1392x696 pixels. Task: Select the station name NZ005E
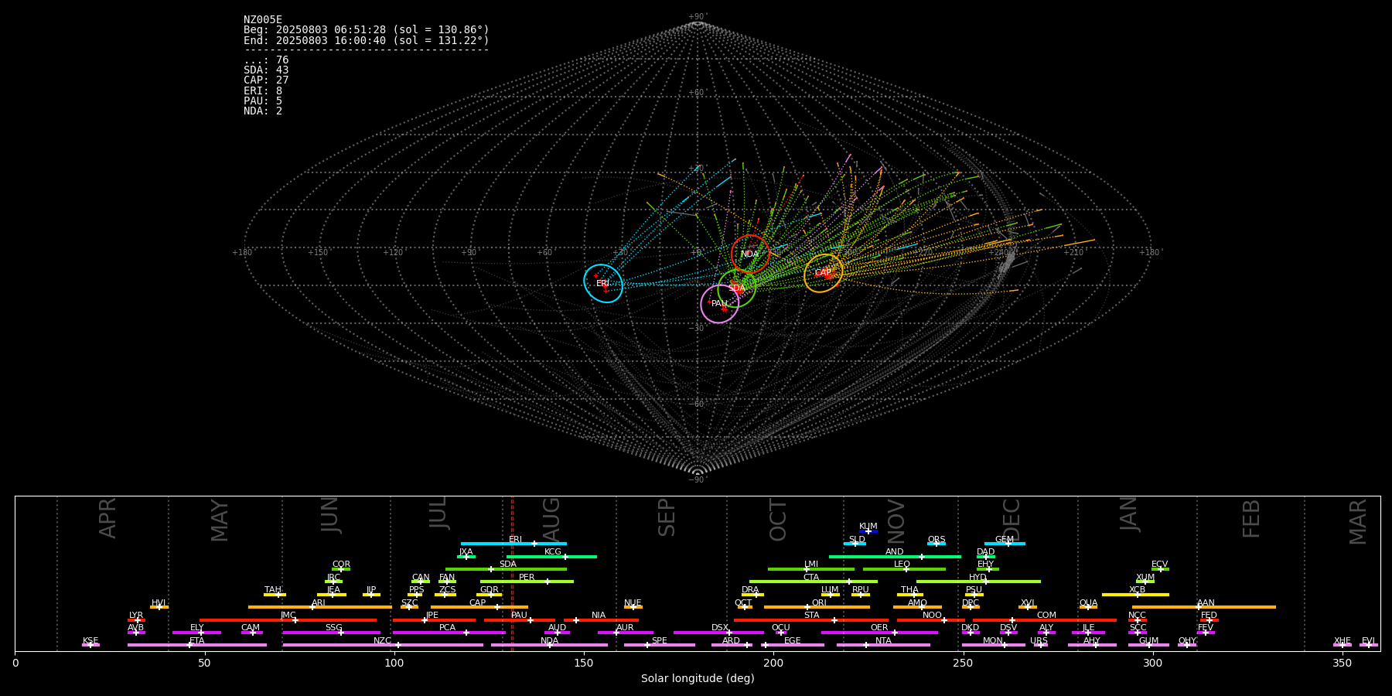click(263, 20)
